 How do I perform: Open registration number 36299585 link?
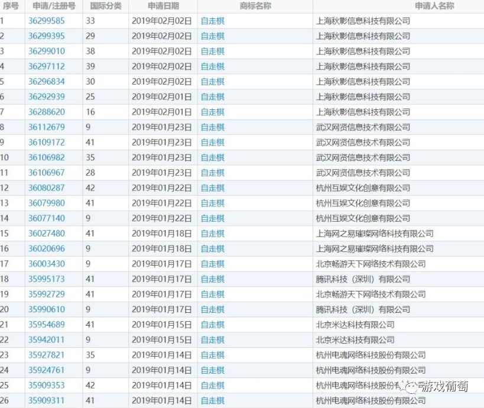pyautogui.click(x=47, y=21)
